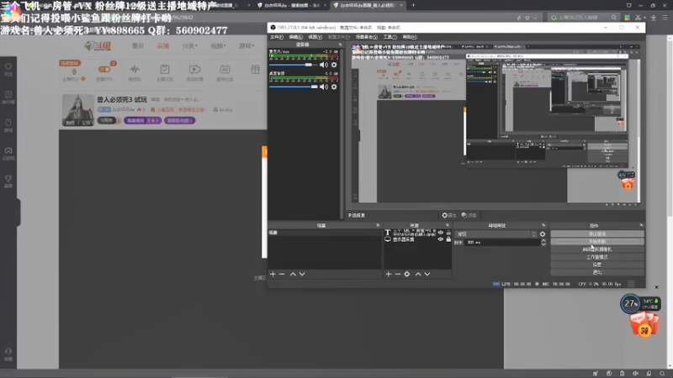Viewport: 673px width, 378px height.
Task: Toggle the orange broadcast switch
Action: pyautogui.click(x=104, y=70)
